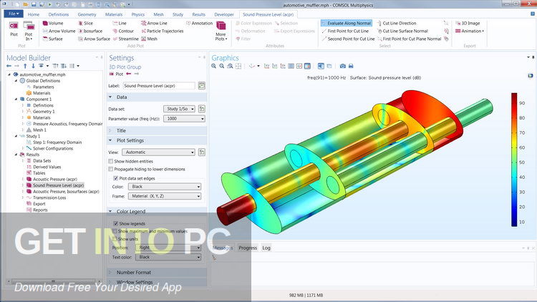
Task: Expand the Number Format section
Action: click(x=110, y=272)
